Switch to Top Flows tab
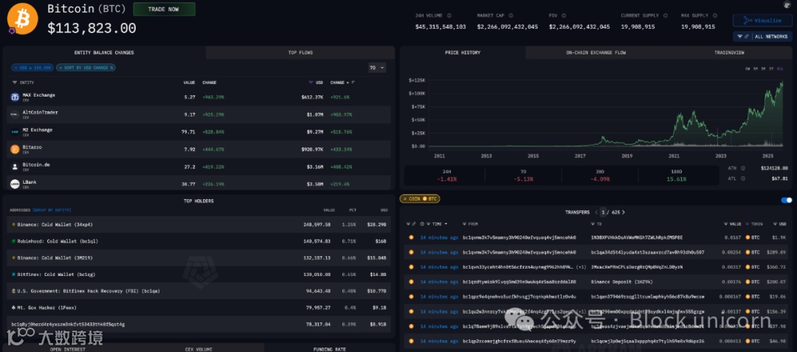Screen dimensions: 797x352 click(x=300, y=52)
